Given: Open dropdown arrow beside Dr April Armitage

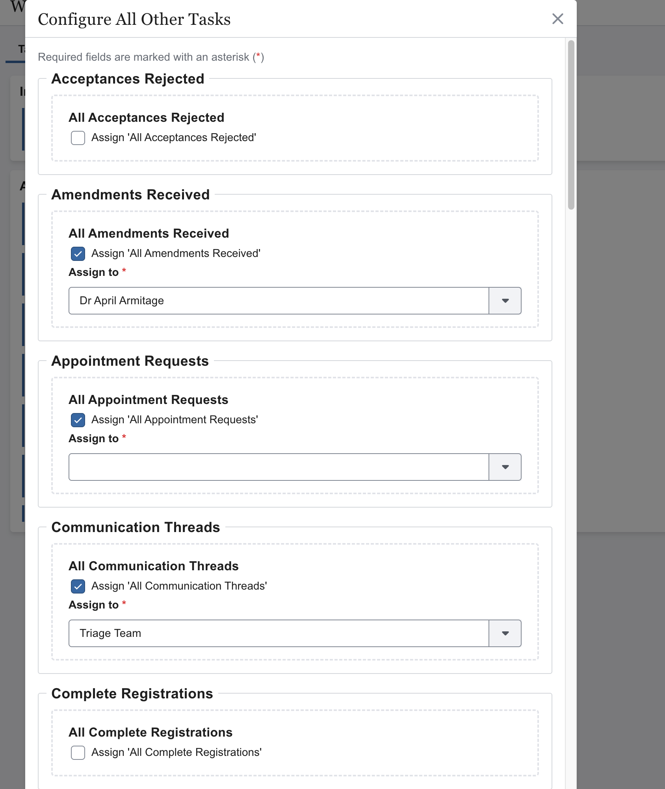Looking at the screenshot, I should tap(505, 301).
